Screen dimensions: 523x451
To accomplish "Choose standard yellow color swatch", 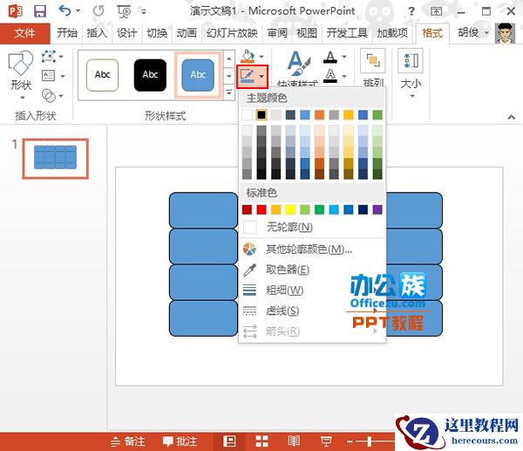I will tap(290, 209).
